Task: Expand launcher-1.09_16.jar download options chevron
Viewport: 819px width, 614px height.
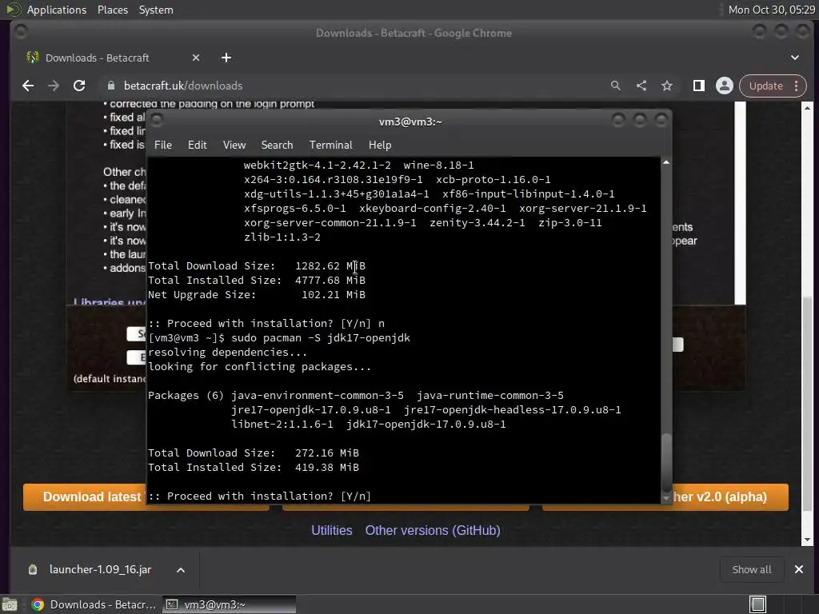Action: [x=181, y=569]
